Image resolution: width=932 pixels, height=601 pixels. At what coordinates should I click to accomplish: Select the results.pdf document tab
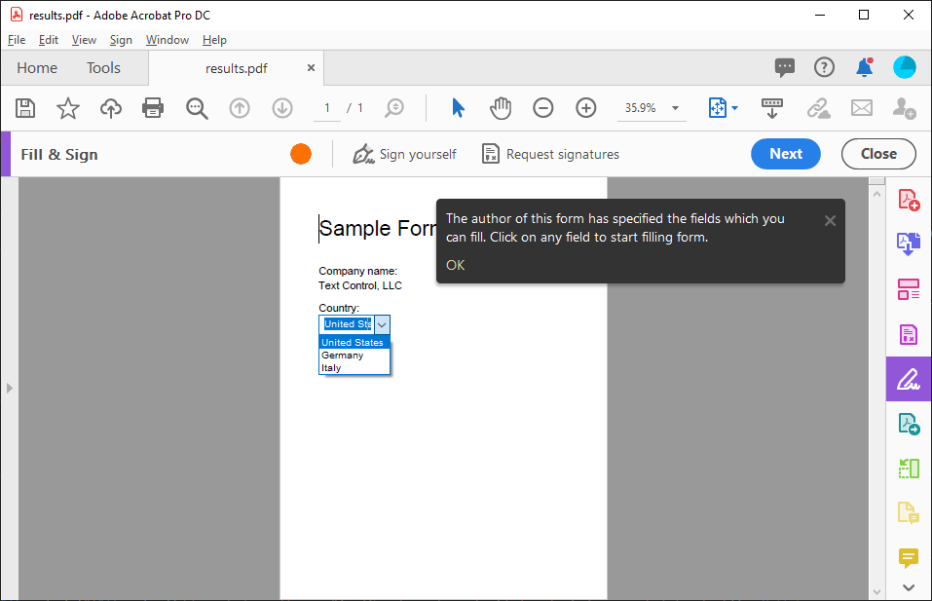[x=236, y=68]
